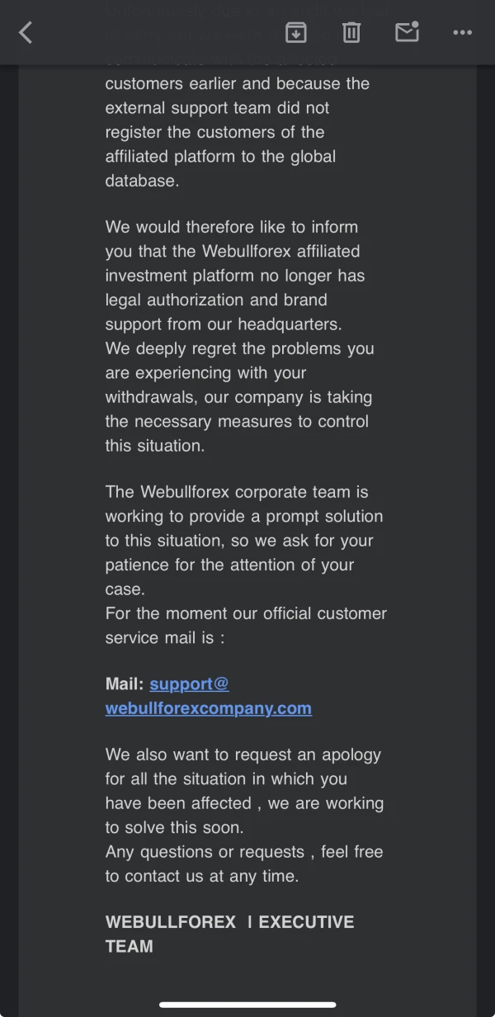Tap the 'WEBULLFOREX I EXECUTIVE TEAM' signature

(x=229, y=934)
